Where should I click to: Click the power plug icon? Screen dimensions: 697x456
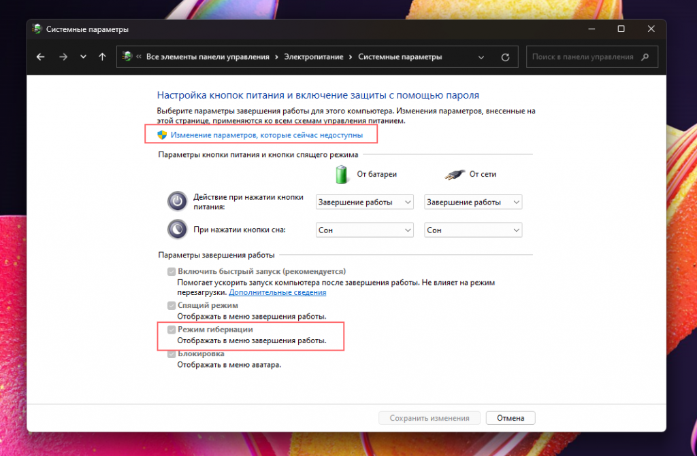[454, 175]
